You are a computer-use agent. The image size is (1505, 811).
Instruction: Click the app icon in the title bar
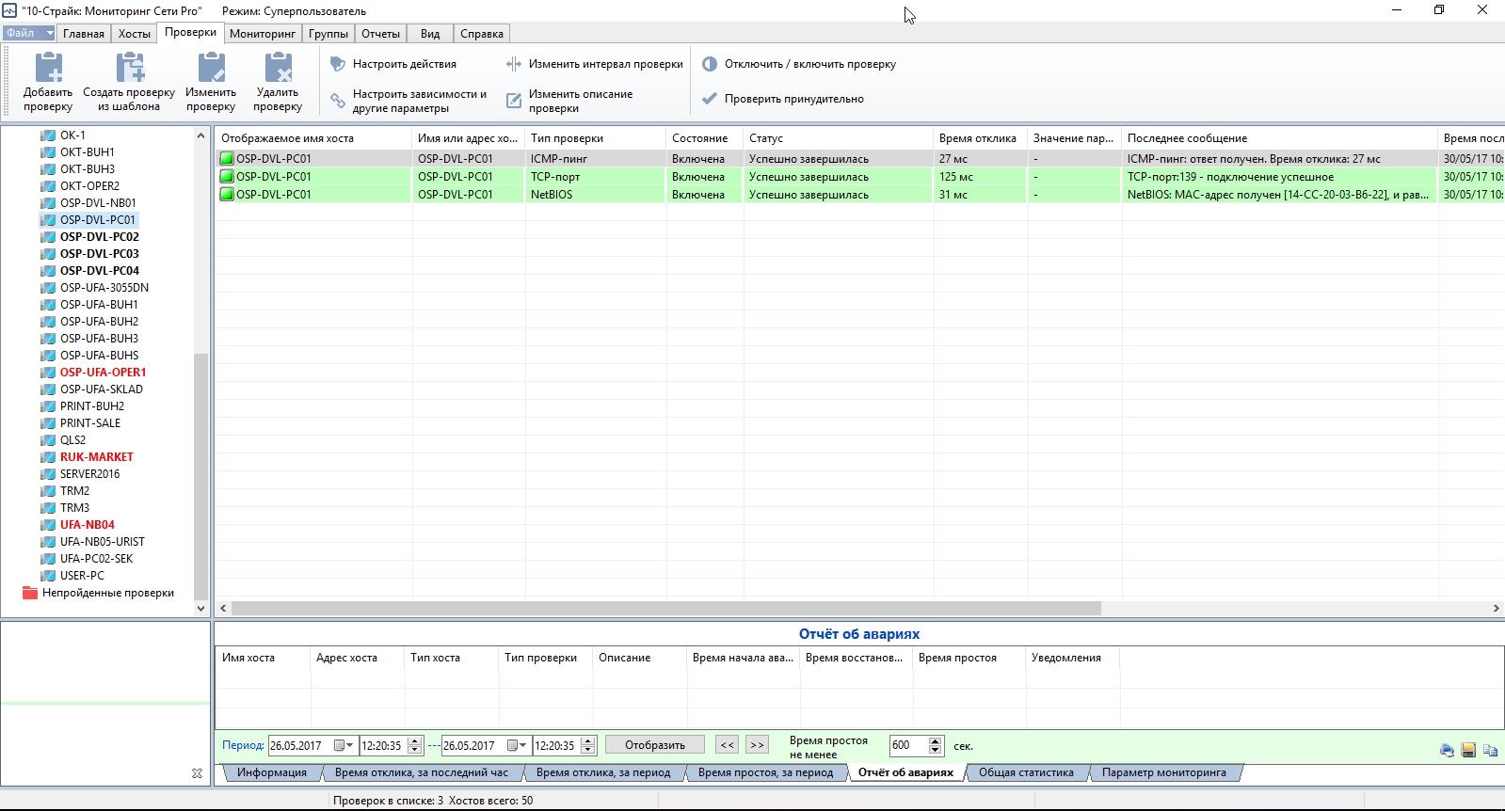(x=9, y=10)
